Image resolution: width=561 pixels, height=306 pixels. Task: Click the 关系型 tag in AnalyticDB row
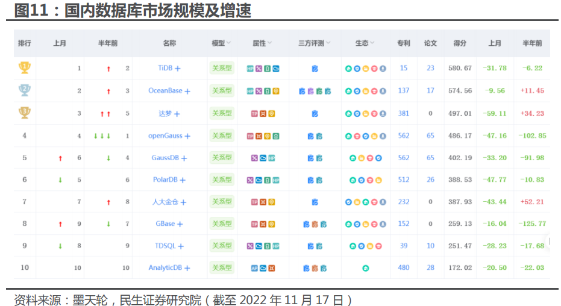point(222,267)
